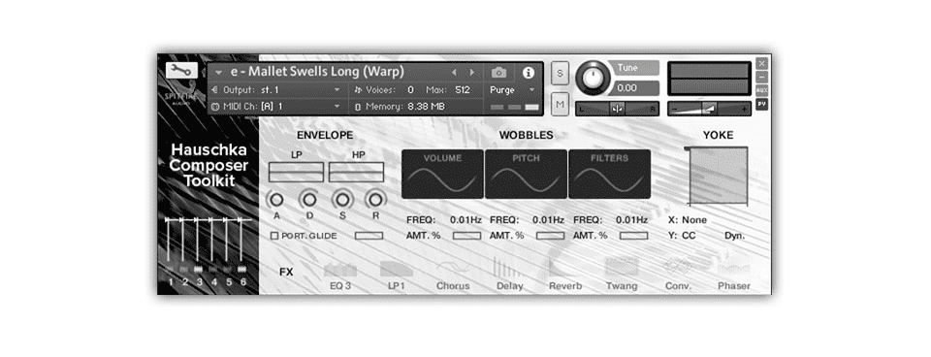Toggle the Mute (M) button

[x=560, y=105]
